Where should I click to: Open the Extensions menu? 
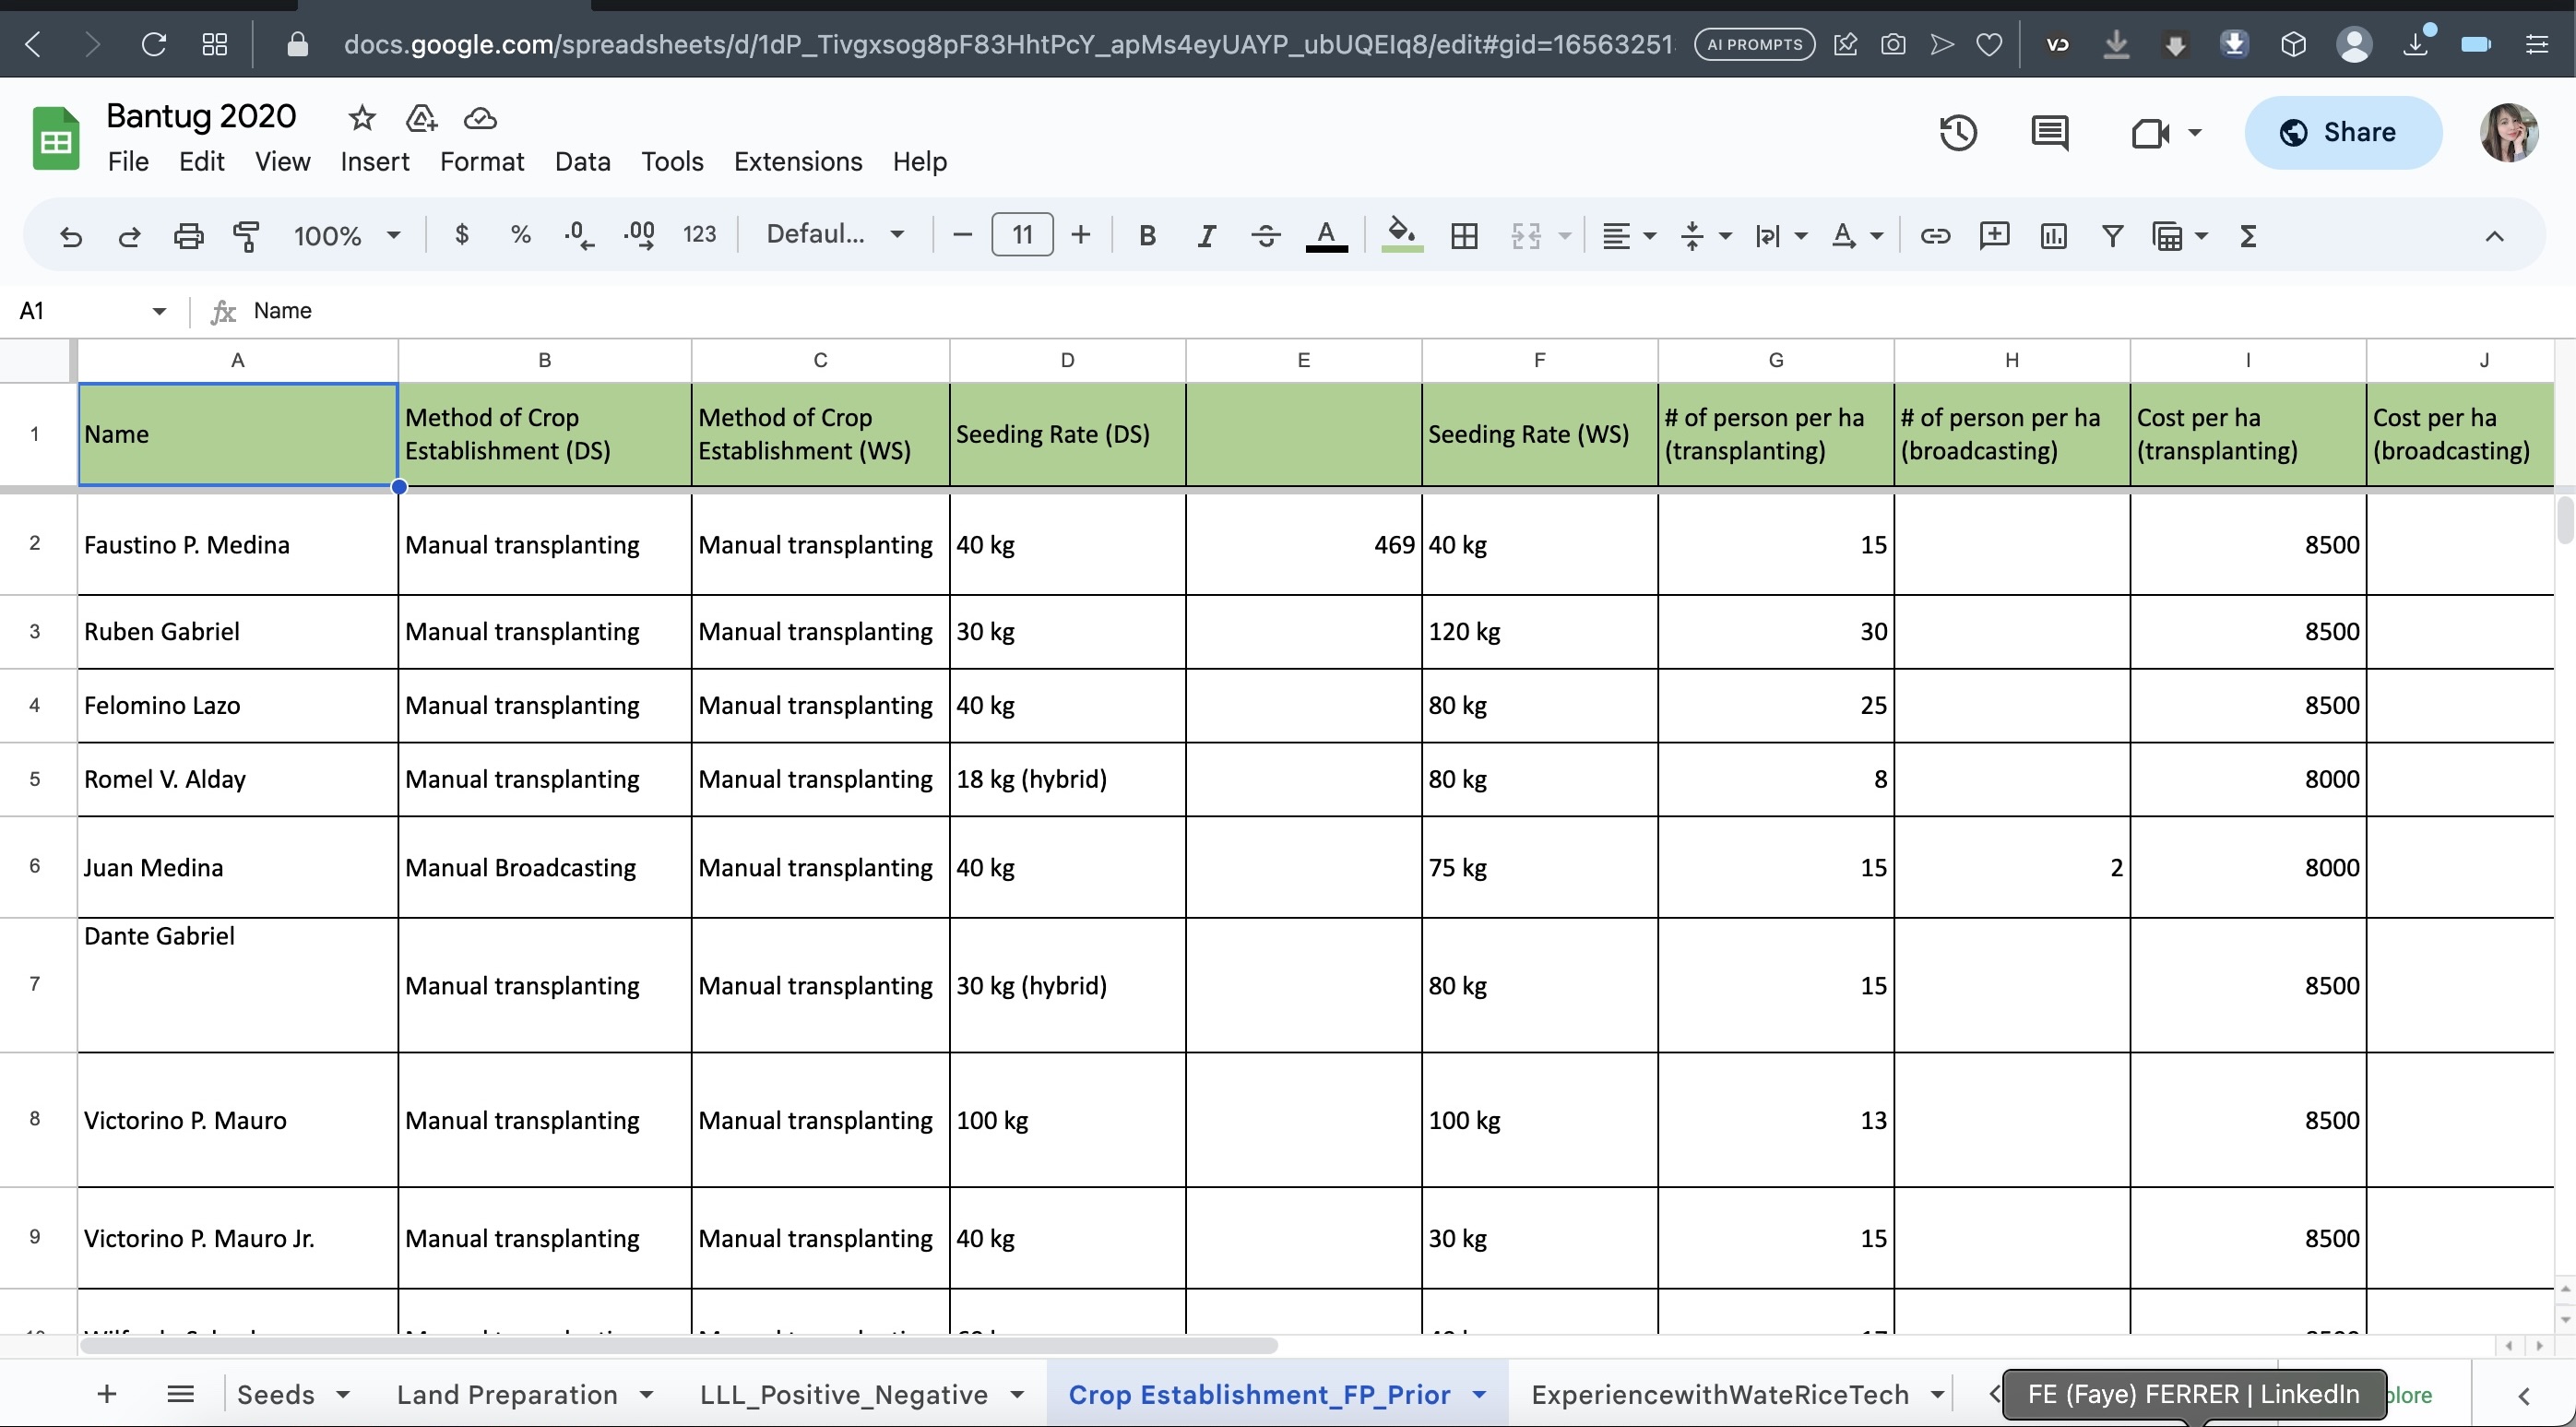click(x=797, y=161)
